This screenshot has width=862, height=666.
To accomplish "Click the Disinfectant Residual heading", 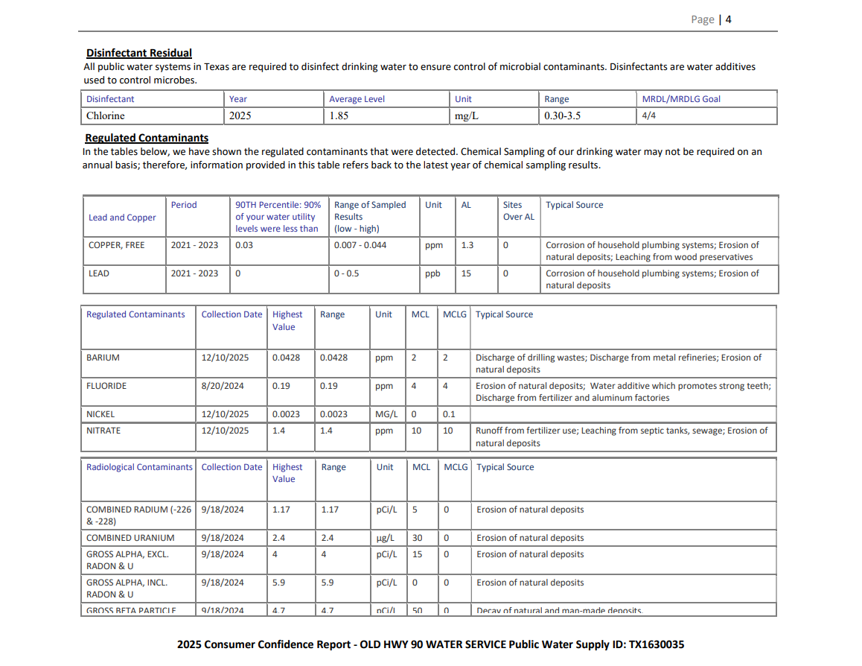I will click(x=139, y=53).
